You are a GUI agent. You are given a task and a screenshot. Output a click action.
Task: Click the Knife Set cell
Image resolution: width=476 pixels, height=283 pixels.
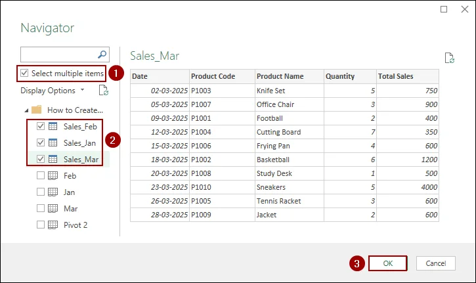290,91
